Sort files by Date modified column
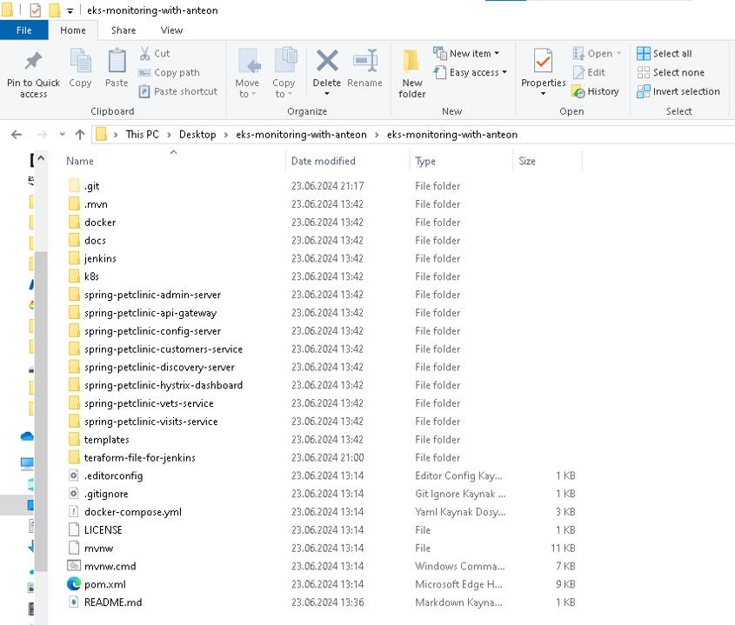Viewport: 735px width, 625px height. point(324,161)
